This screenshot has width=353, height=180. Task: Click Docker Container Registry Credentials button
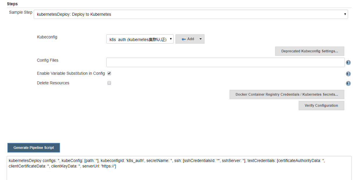tap(286, 95)
